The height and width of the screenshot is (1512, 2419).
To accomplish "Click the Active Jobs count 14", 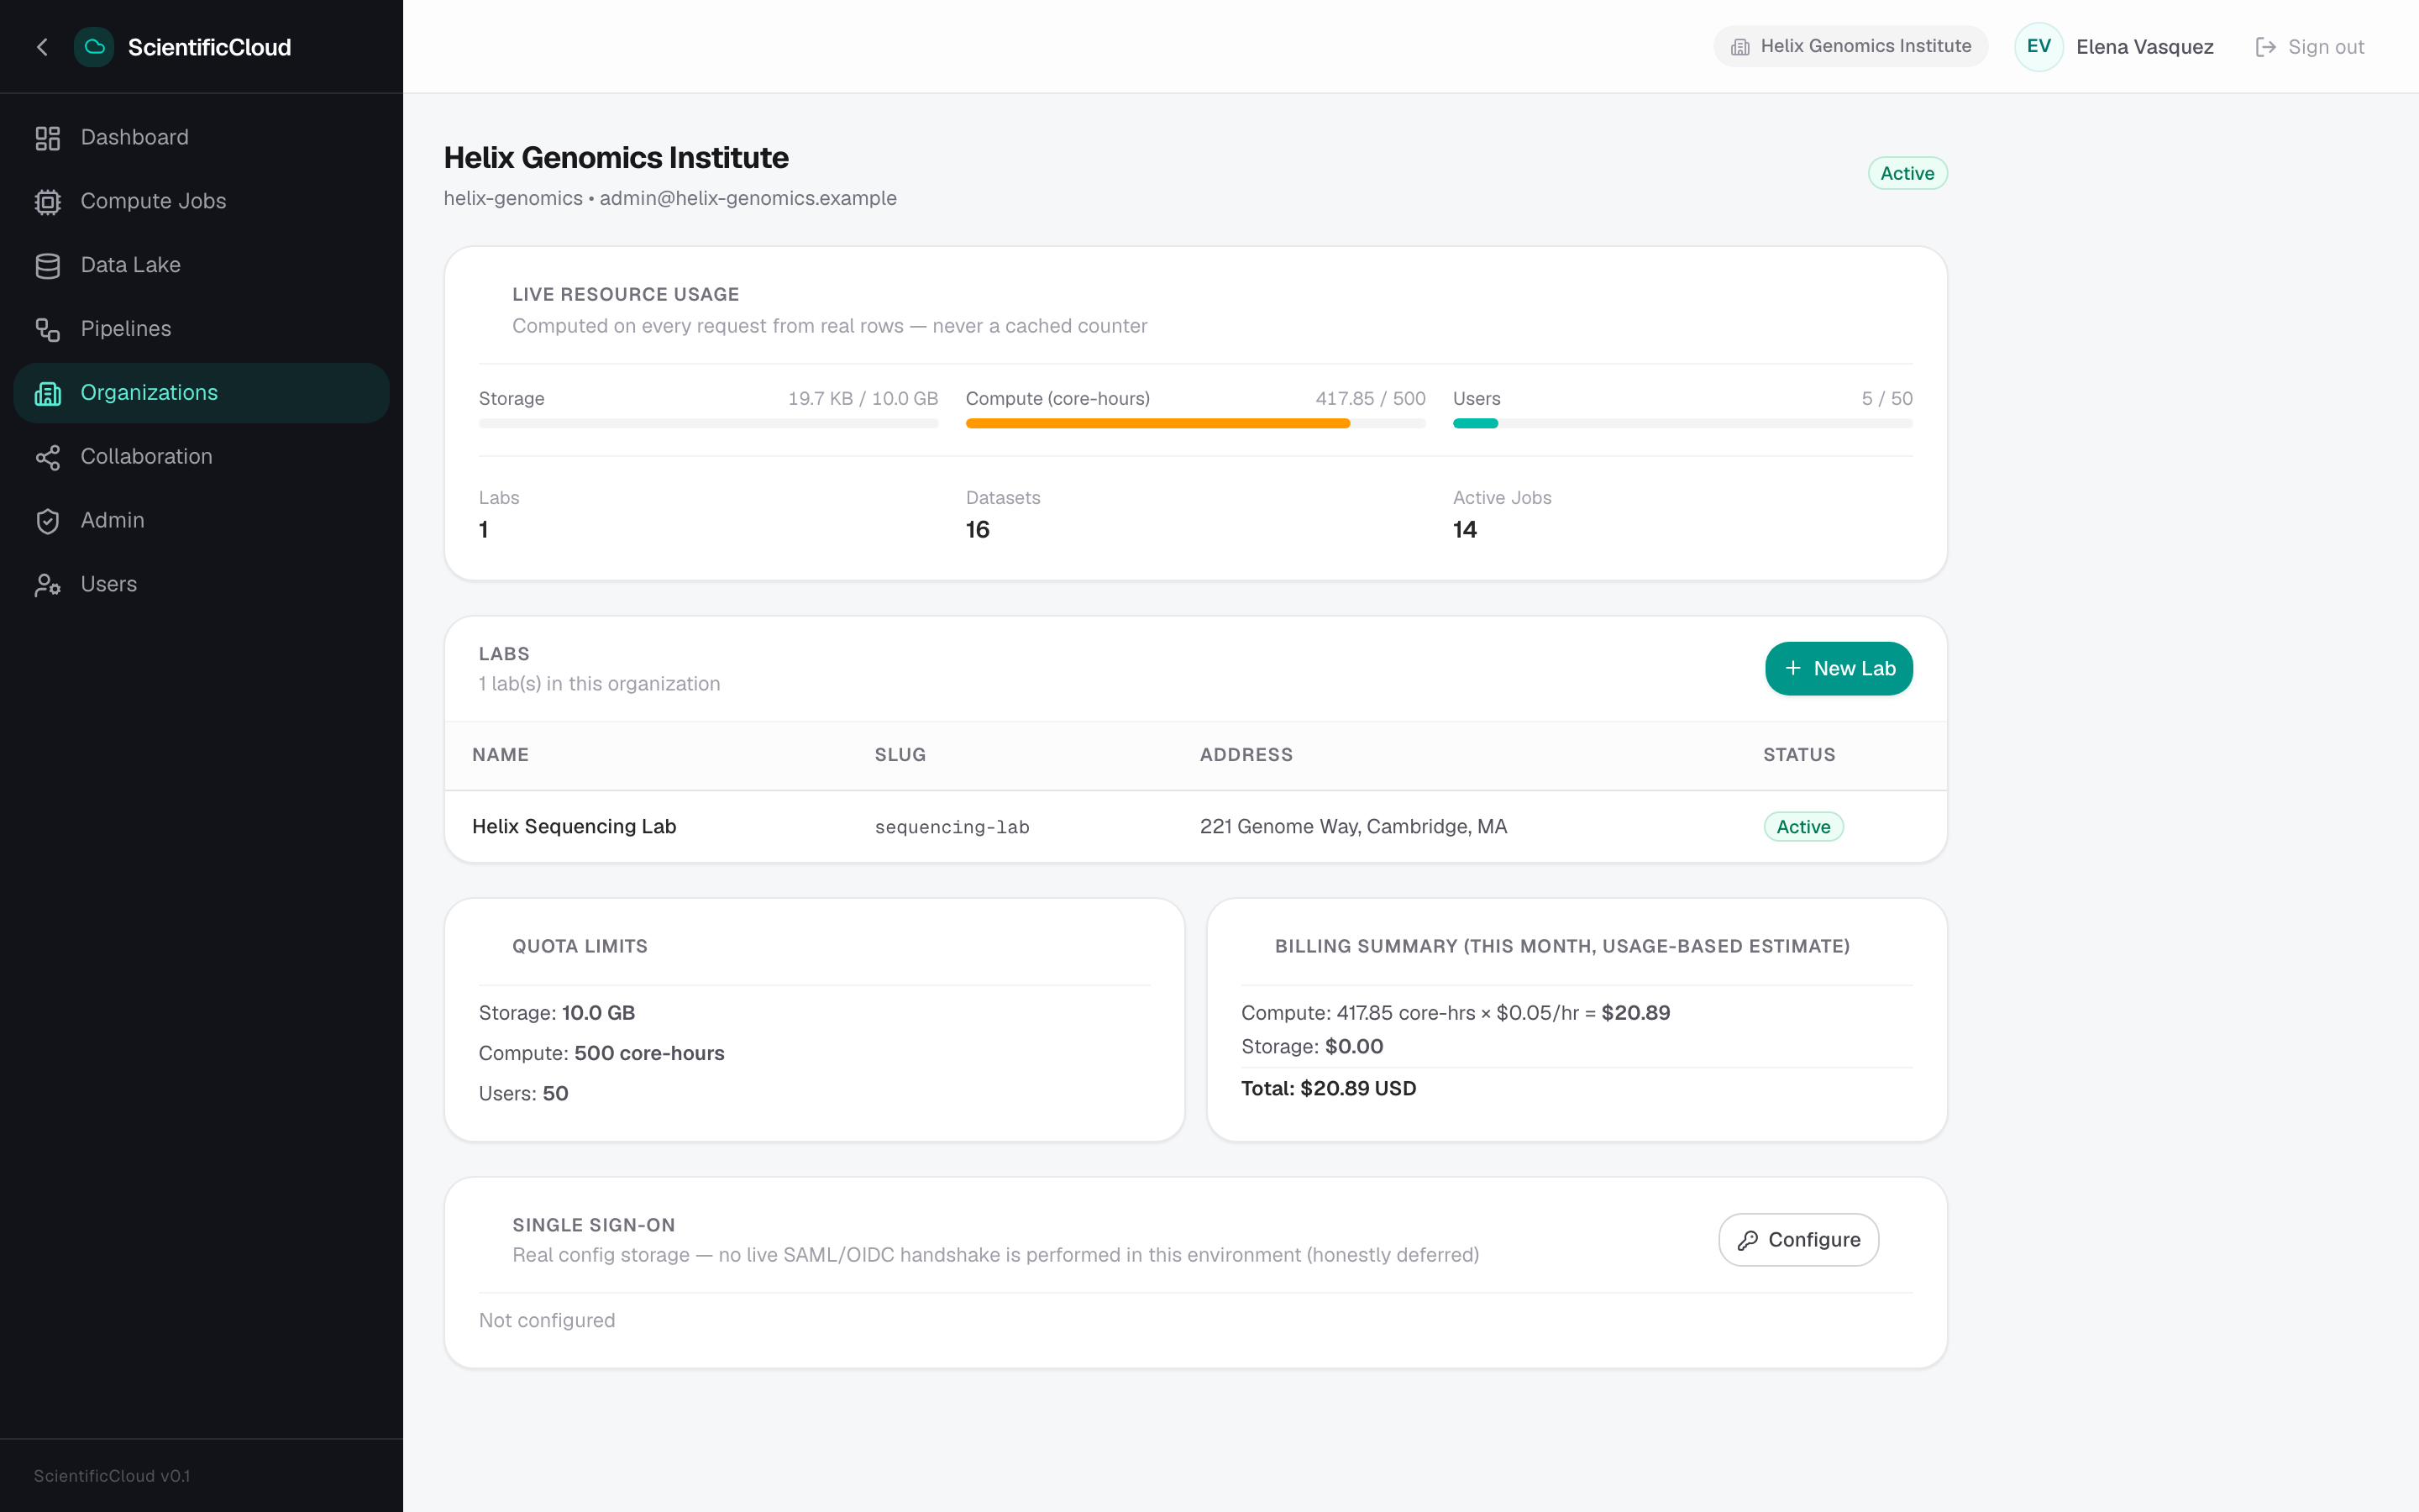I will point(1464,530).
